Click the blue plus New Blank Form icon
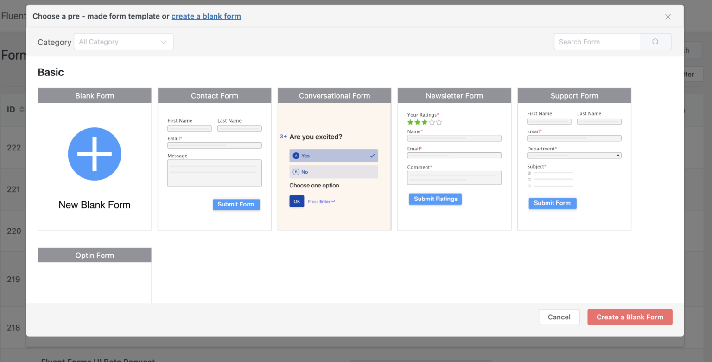Viewport: 712px width, 362px height. (95, 154)
